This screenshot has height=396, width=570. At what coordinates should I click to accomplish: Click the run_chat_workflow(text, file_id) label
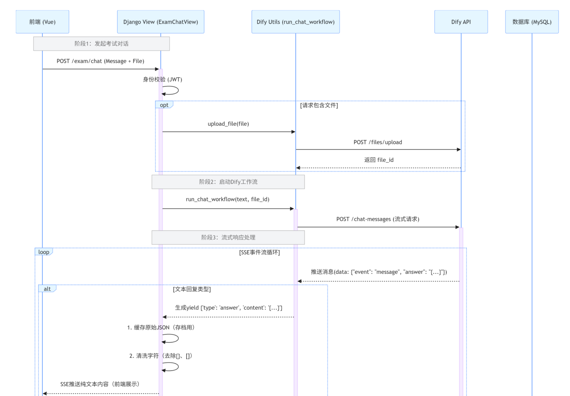pyautogui.click(x=227, y=199)
